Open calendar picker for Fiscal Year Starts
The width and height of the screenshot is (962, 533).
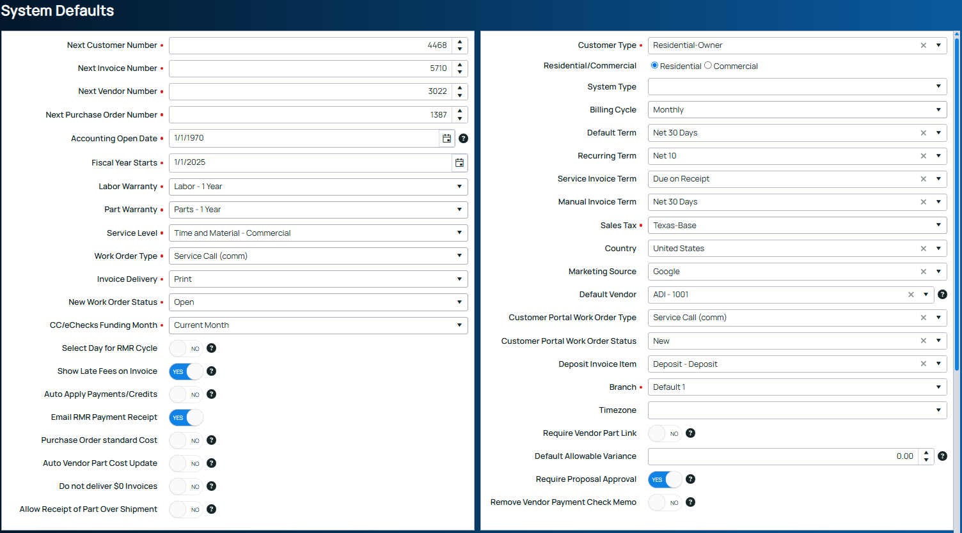coord(459,162)
